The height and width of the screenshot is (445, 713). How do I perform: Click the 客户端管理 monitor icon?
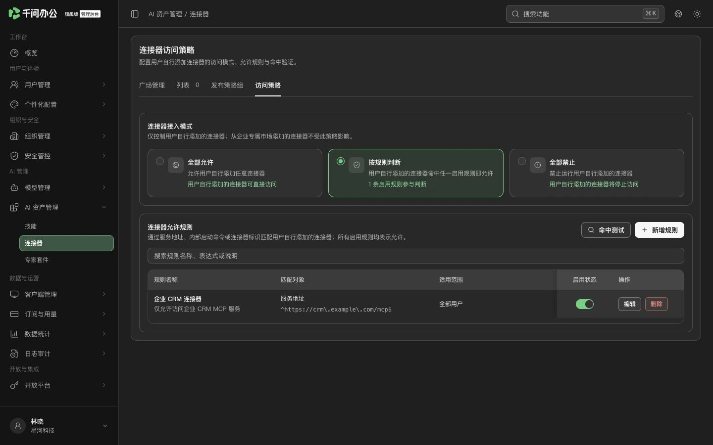pyautogui.click(x=14, y=294)
